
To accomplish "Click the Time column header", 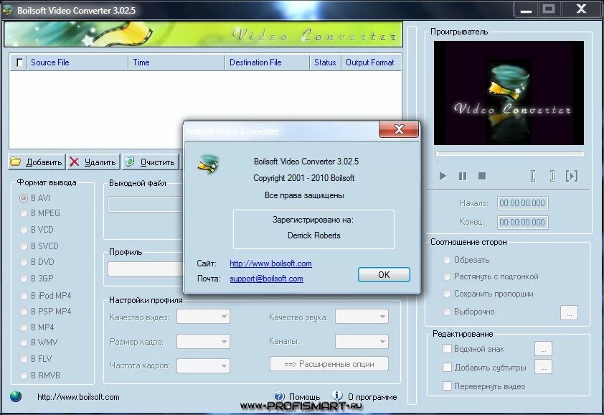I will tap(176, 62).
